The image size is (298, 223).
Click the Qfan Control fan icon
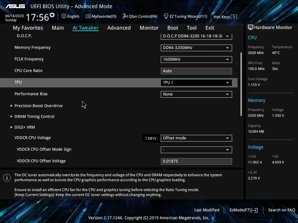125,16
